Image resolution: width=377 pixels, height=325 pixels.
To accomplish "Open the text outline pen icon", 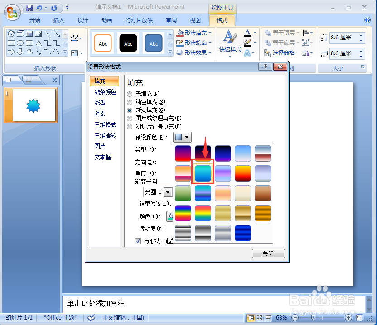I will pyautogui.click(x=247, y=43).
